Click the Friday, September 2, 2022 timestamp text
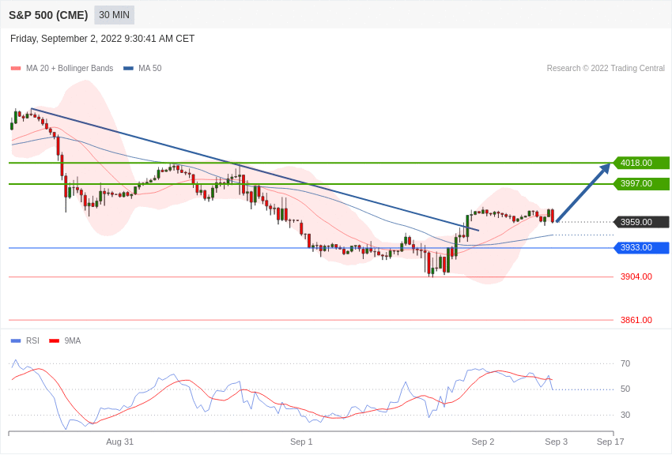672x455 pixels. pos(103,39)
